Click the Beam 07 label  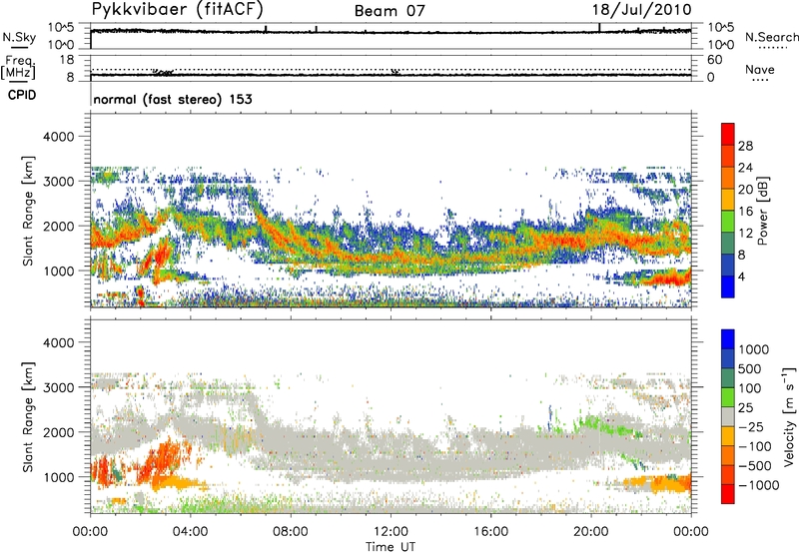point(390,11)
